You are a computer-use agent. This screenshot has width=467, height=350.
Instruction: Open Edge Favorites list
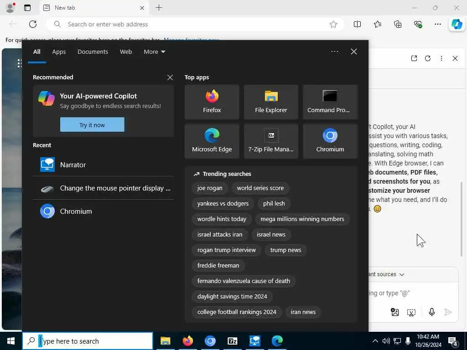(x=377, y=25)
